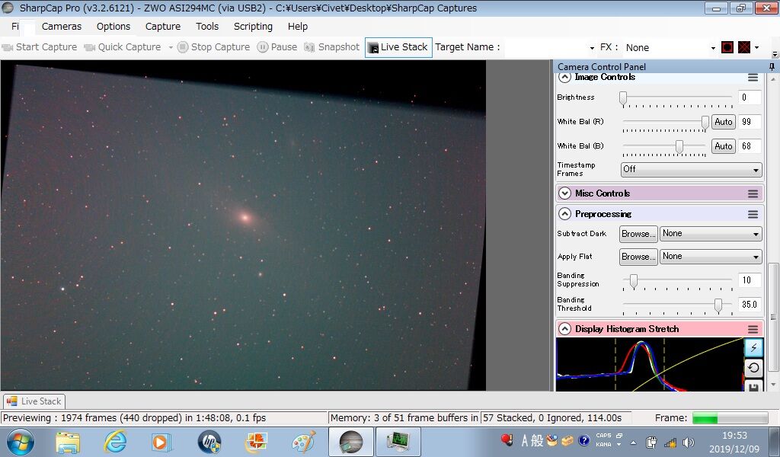Click the White Bal (B) value field
This screenshot has height=457, width=780.
click(750, 146)
